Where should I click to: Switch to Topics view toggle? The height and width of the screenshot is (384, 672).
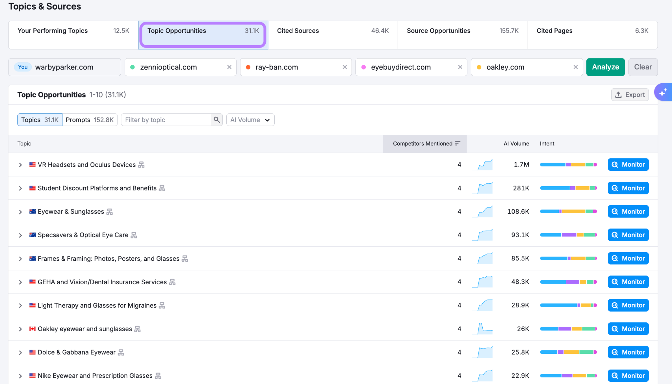pos(40,120)
